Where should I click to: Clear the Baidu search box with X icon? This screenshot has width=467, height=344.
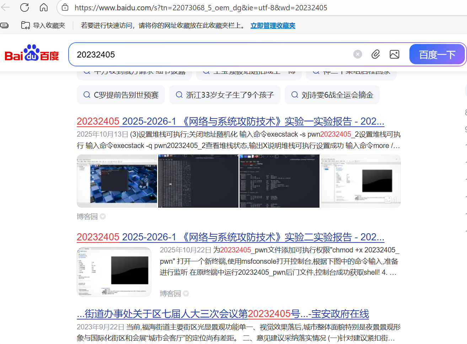(x=358, y=54)
